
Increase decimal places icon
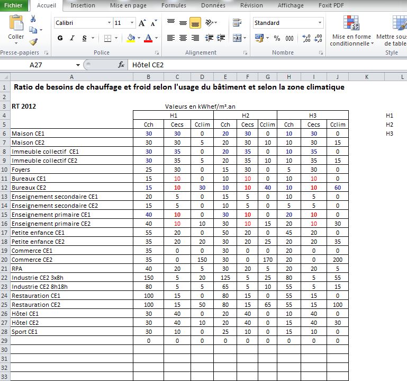tap(306, 38)
